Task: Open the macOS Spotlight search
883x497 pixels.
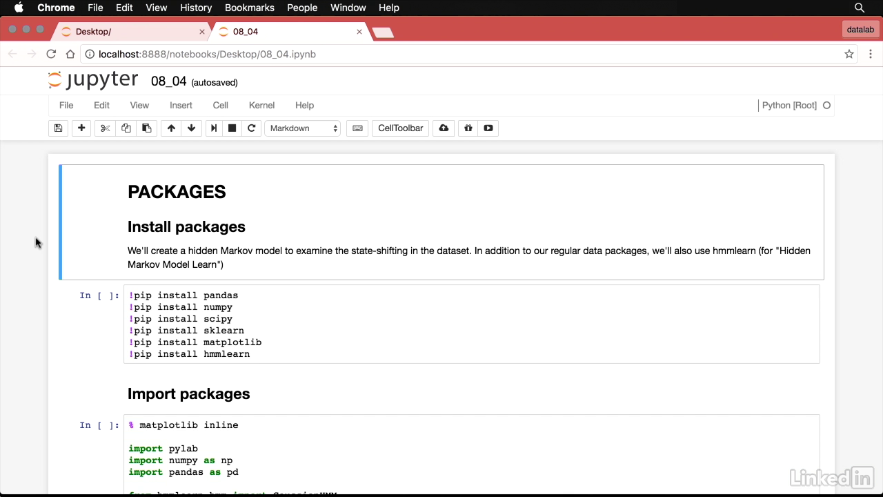Action: pos(860,8)
